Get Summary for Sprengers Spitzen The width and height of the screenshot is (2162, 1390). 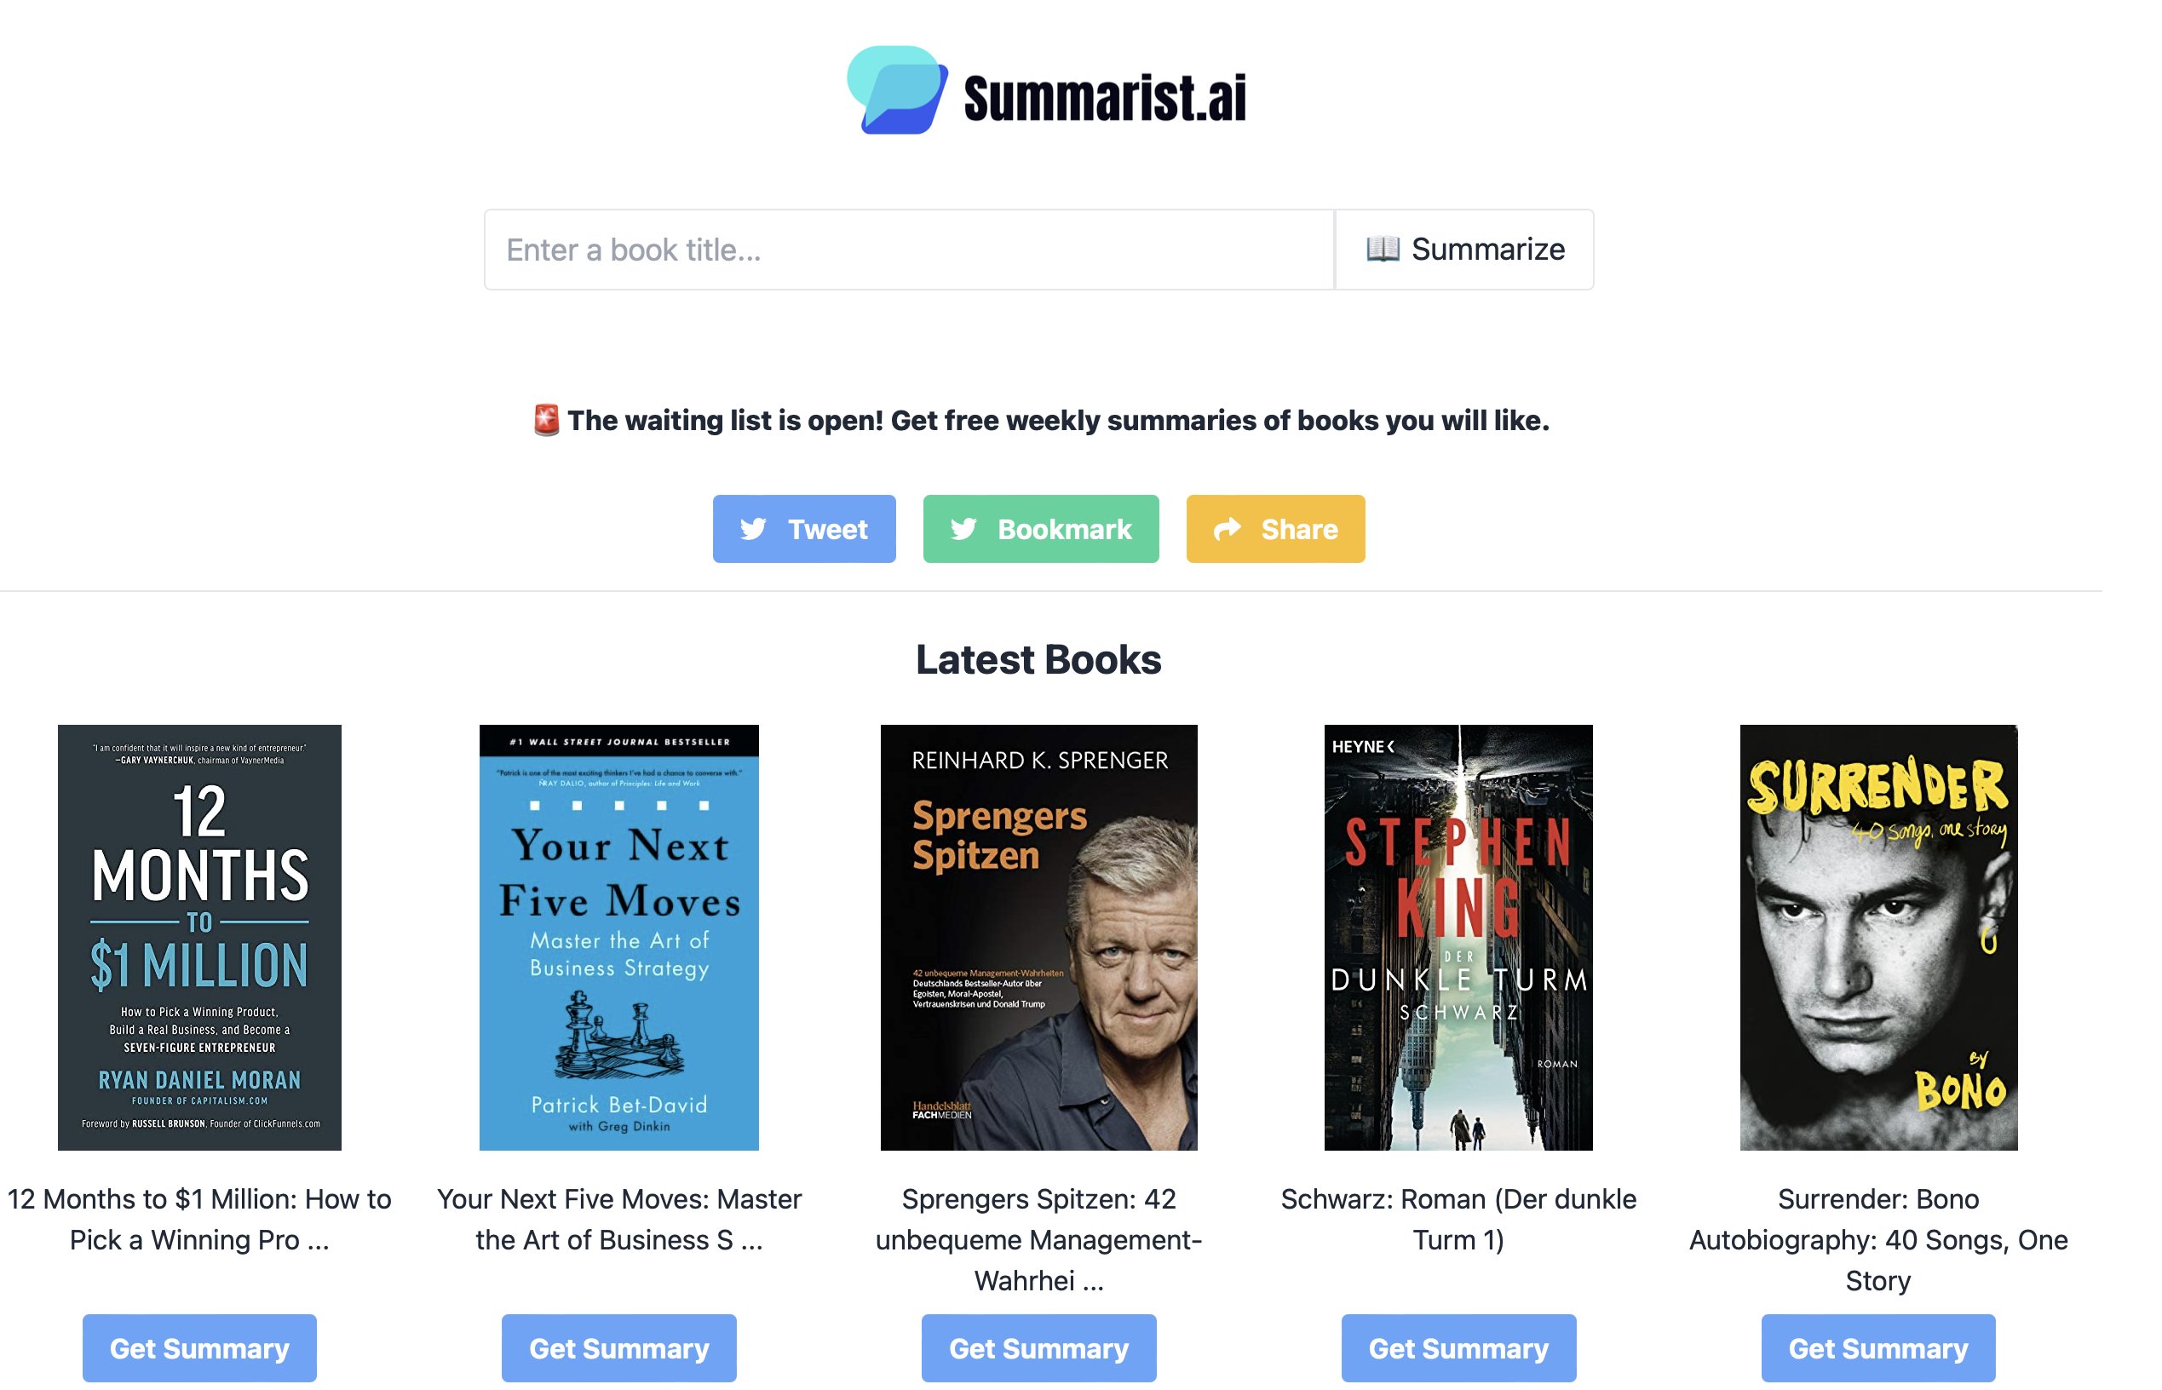tap(1039, 1347)
